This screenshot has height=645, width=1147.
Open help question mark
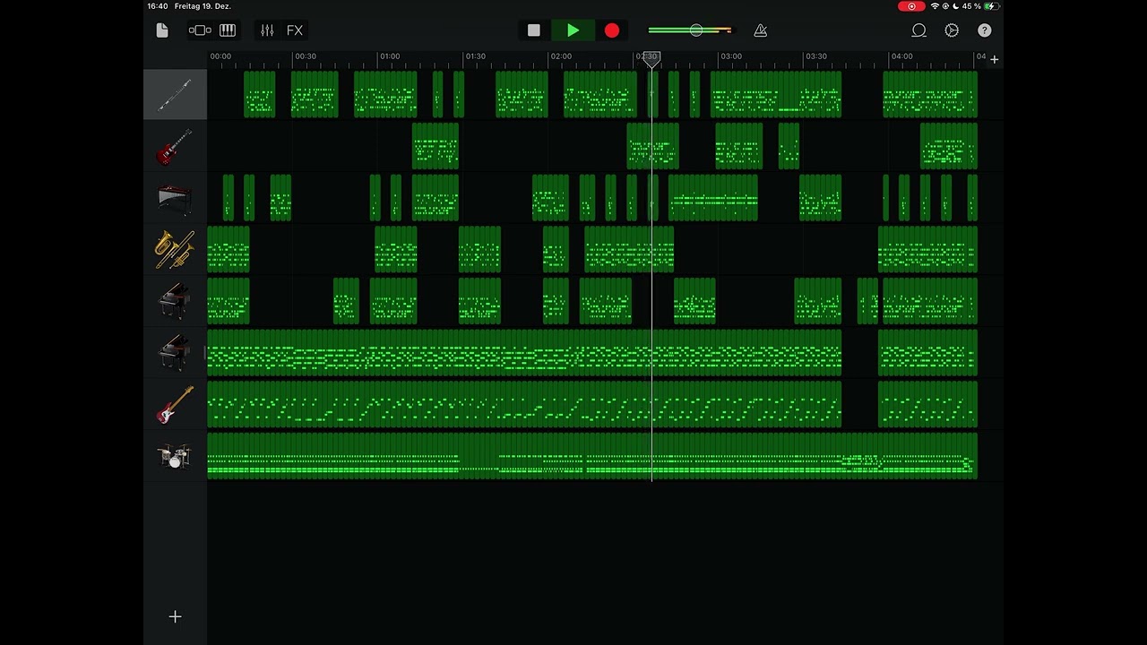[x=985, y=30]
